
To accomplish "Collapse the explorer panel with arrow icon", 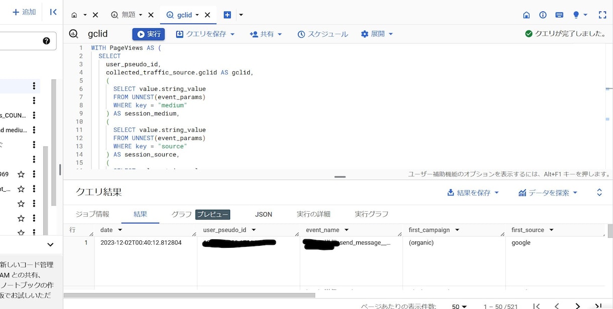I will pyautogui.click(x=53, y=12).
